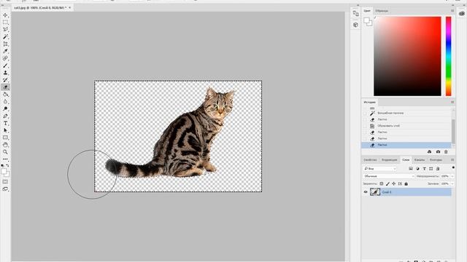This screenshot has height=262, width=467.
Task: Select the Pen tool
Action: [5, 116]
